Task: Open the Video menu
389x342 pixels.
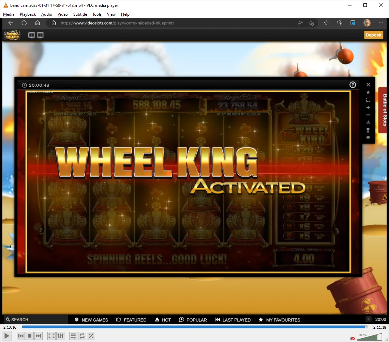Action: (62, 14)
